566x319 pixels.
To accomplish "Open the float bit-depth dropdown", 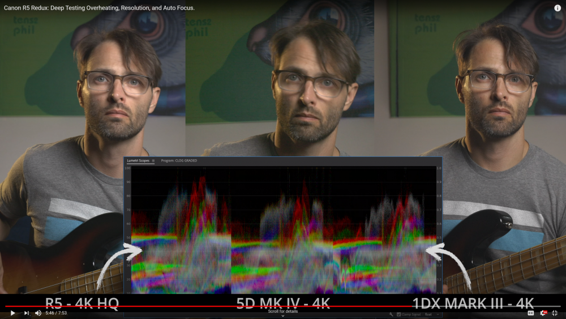I will click(x=431, y=314).
